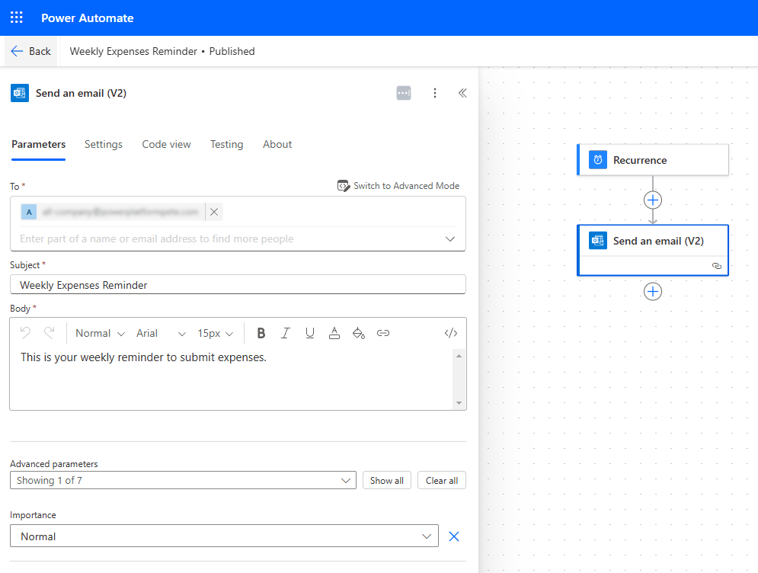The height and width of the screenshot is (573, 758).
Task: Switch to Advanced Mode for recipients
Action: 398,186
